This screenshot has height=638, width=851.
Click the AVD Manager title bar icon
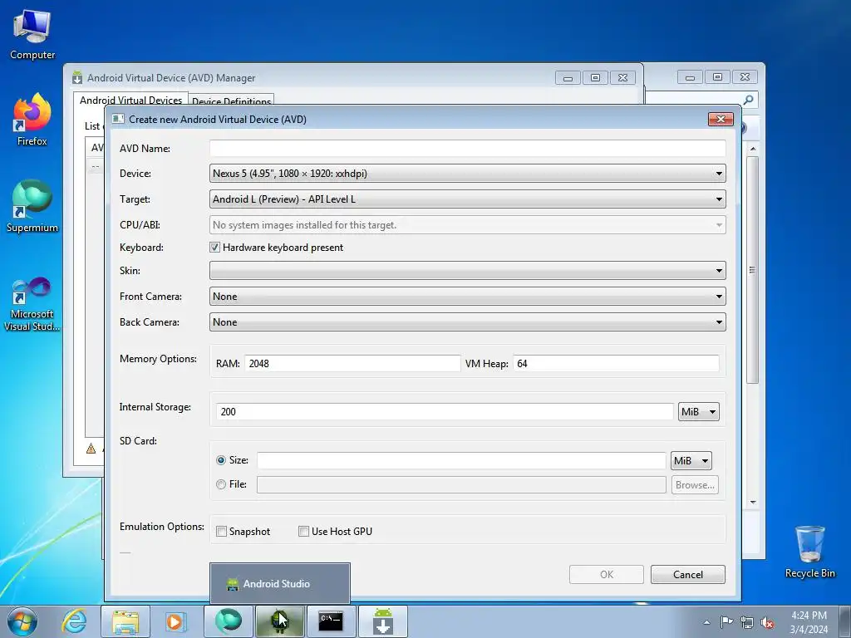coord(77,77)
